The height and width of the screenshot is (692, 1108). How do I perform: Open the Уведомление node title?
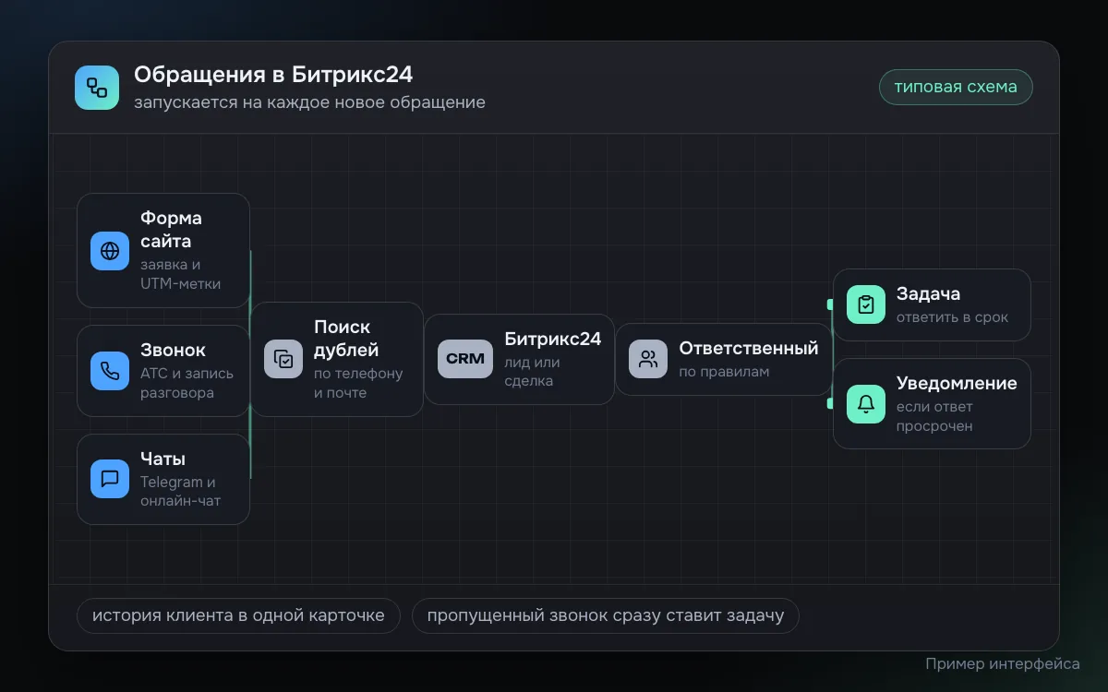click(x=957, y=383)
